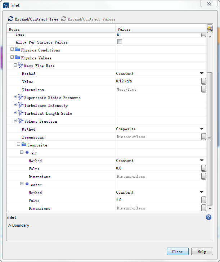Select the Turbulent Length Scale node icon
The width and height of the screenshot is (220, 262).
pyautogui.click(x=21, y=113)
